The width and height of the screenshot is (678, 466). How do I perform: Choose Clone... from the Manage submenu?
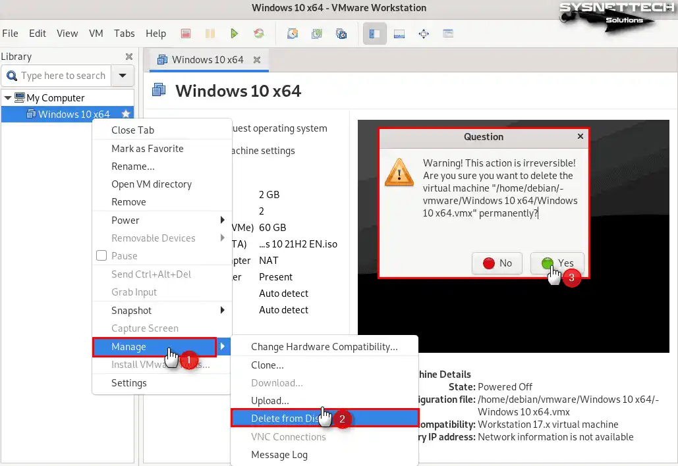click(268, 365)
